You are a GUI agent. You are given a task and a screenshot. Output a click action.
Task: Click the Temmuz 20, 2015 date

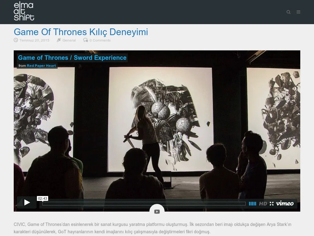pyautogui.click(x=34, y=40)
